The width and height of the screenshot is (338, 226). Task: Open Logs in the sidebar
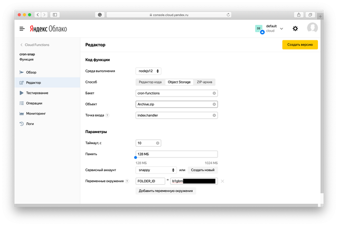[x=30, y=124]
